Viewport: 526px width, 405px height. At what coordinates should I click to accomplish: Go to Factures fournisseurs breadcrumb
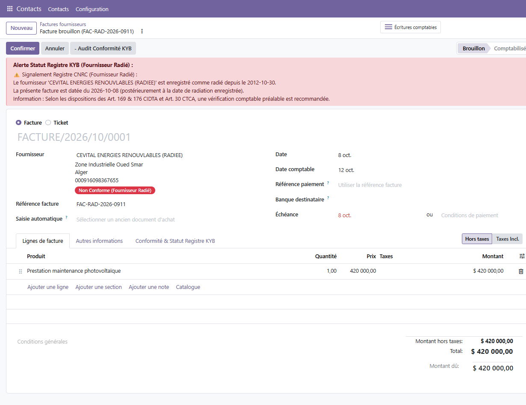[x=63, y=24]
